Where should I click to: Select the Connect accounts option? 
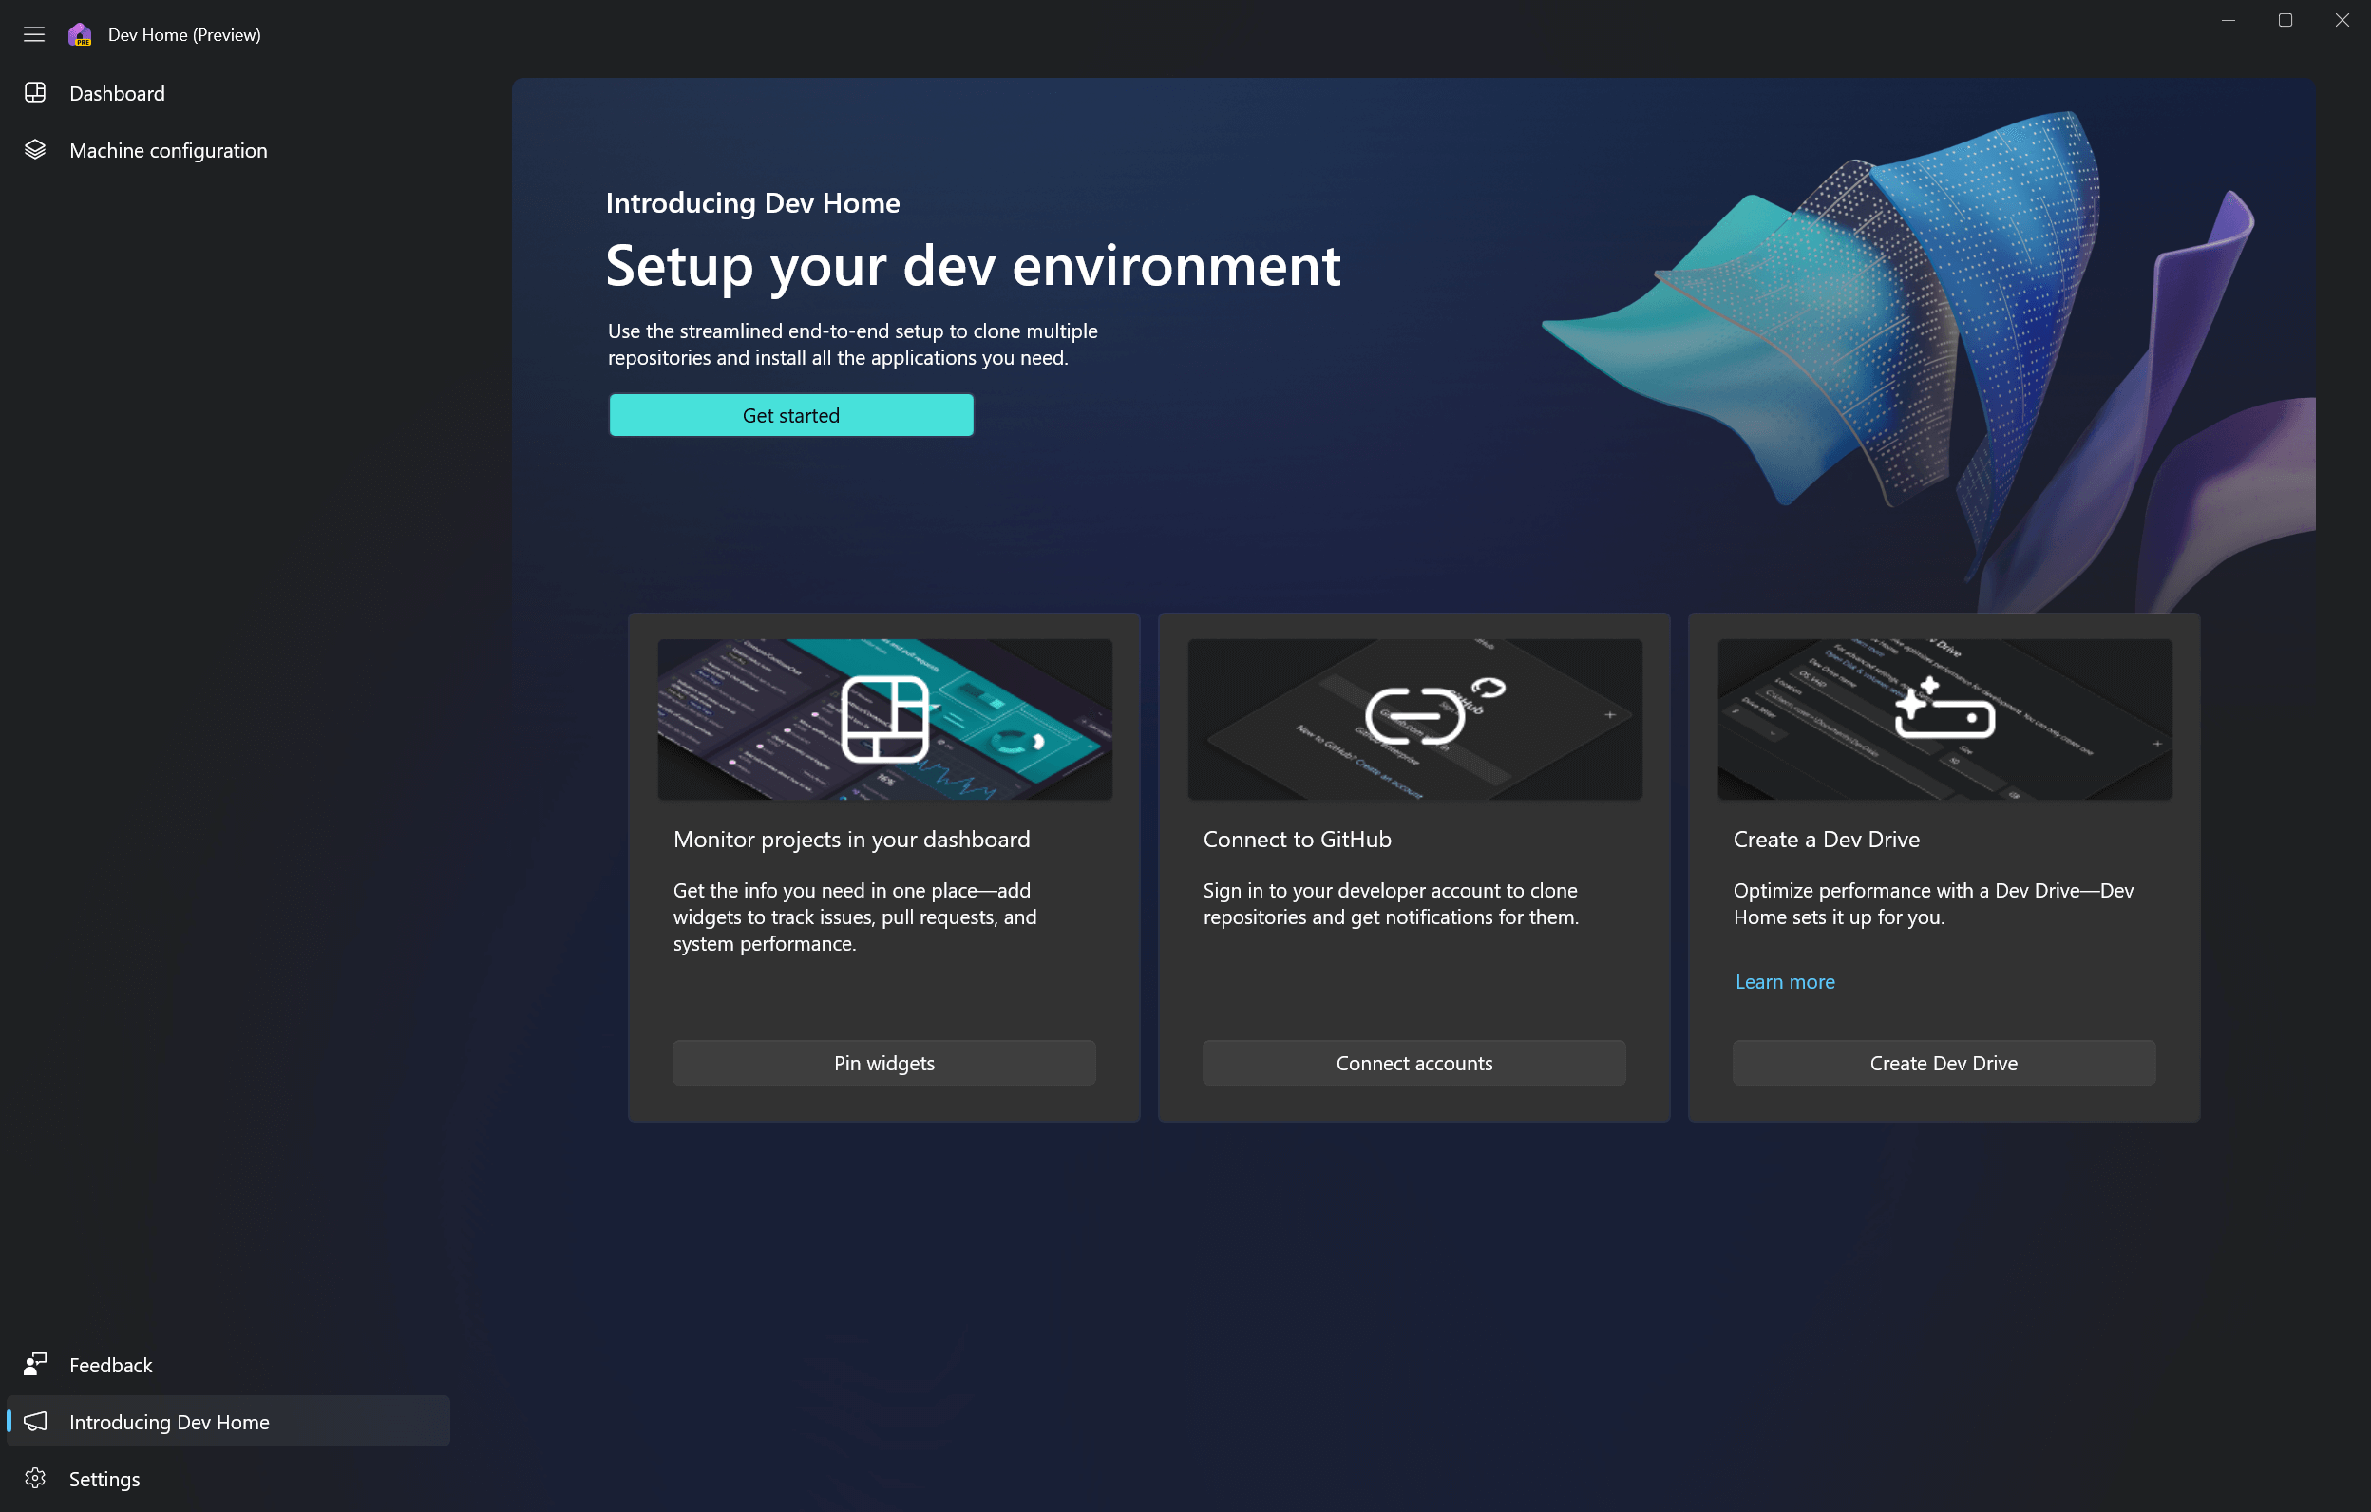1413,1063
